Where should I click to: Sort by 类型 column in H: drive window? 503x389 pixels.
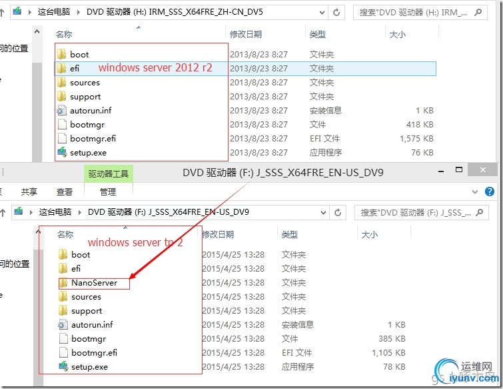tap(318, 34)
